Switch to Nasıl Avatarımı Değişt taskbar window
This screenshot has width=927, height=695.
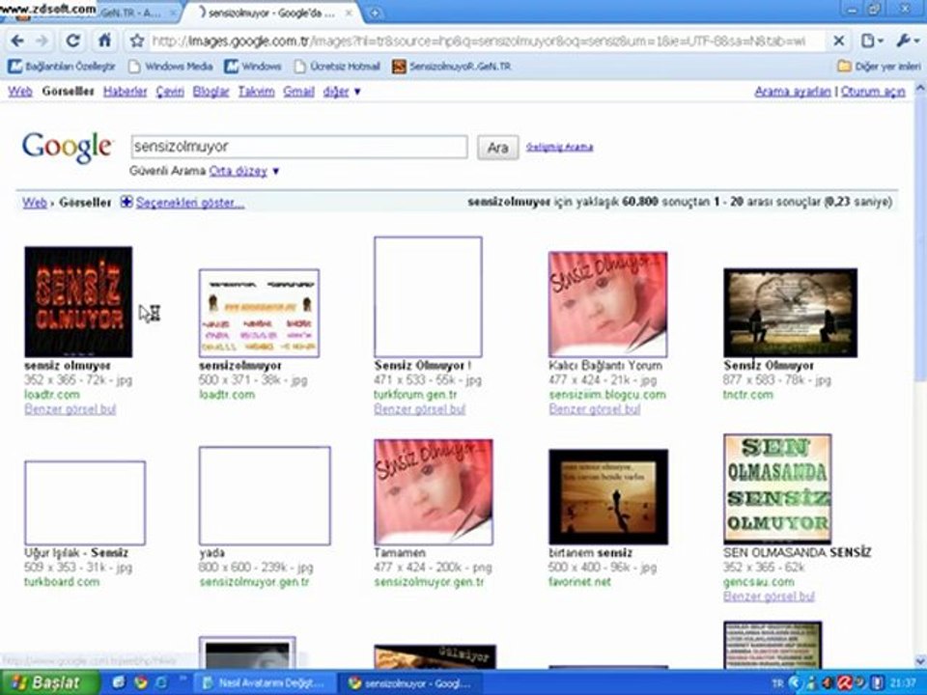point(263,683)
